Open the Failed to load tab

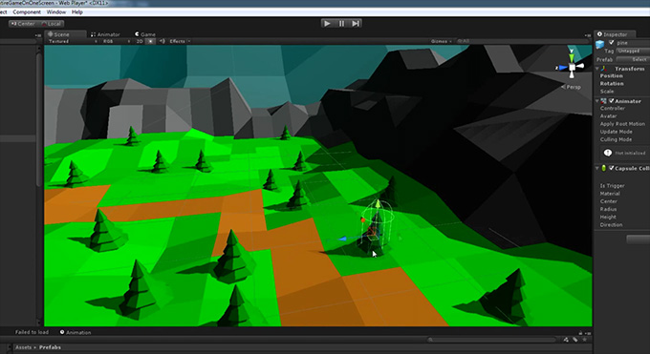(x=32, y=332)
